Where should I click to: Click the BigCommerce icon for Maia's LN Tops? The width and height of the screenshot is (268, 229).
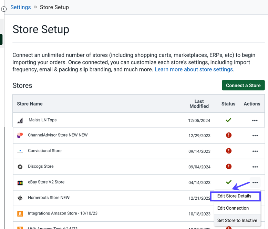point(20,120)
